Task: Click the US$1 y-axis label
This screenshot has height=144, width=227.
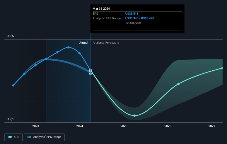Action: pyautogui.click(x=10, y=119)
